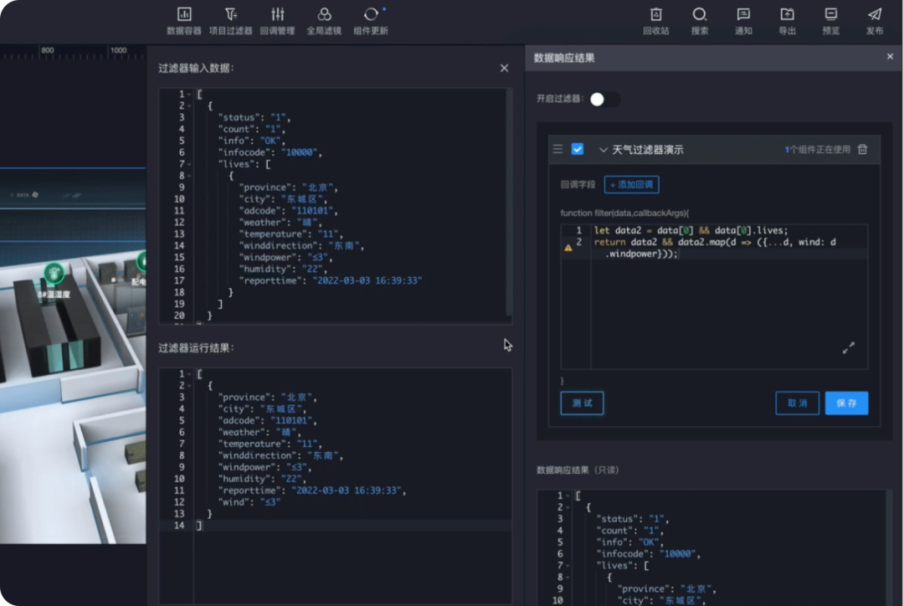The image size is (904, 606).
Task: Click the 数据响应结果 (只读) heading
Action: pos(577,470)
